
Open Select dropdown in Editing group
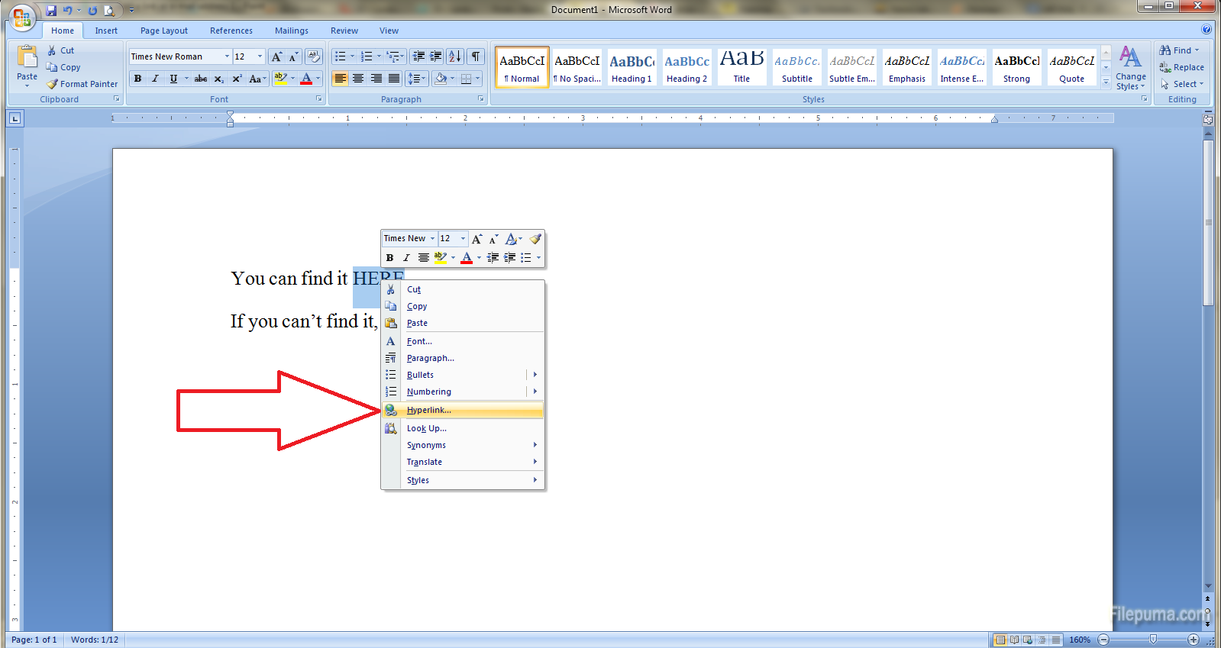tap(1181, 84)
